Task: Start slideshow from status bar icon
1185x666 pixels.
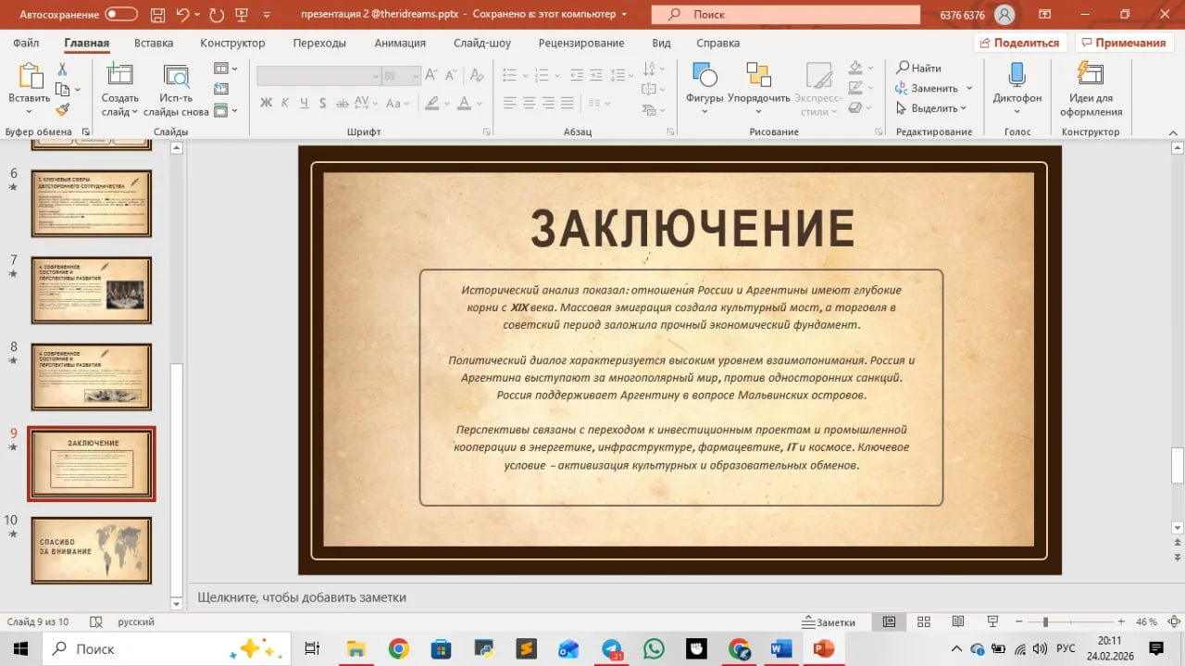Action: coord(992,622)
